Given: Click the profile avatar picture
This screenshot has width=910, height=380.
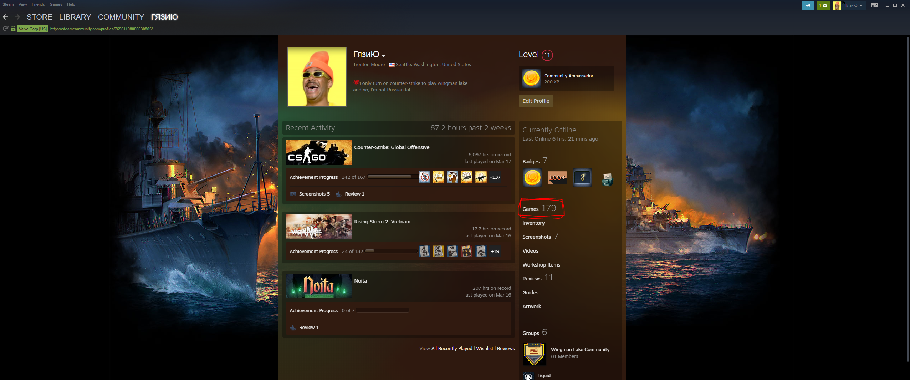Looking at the screenshot, I should point(317,77).
